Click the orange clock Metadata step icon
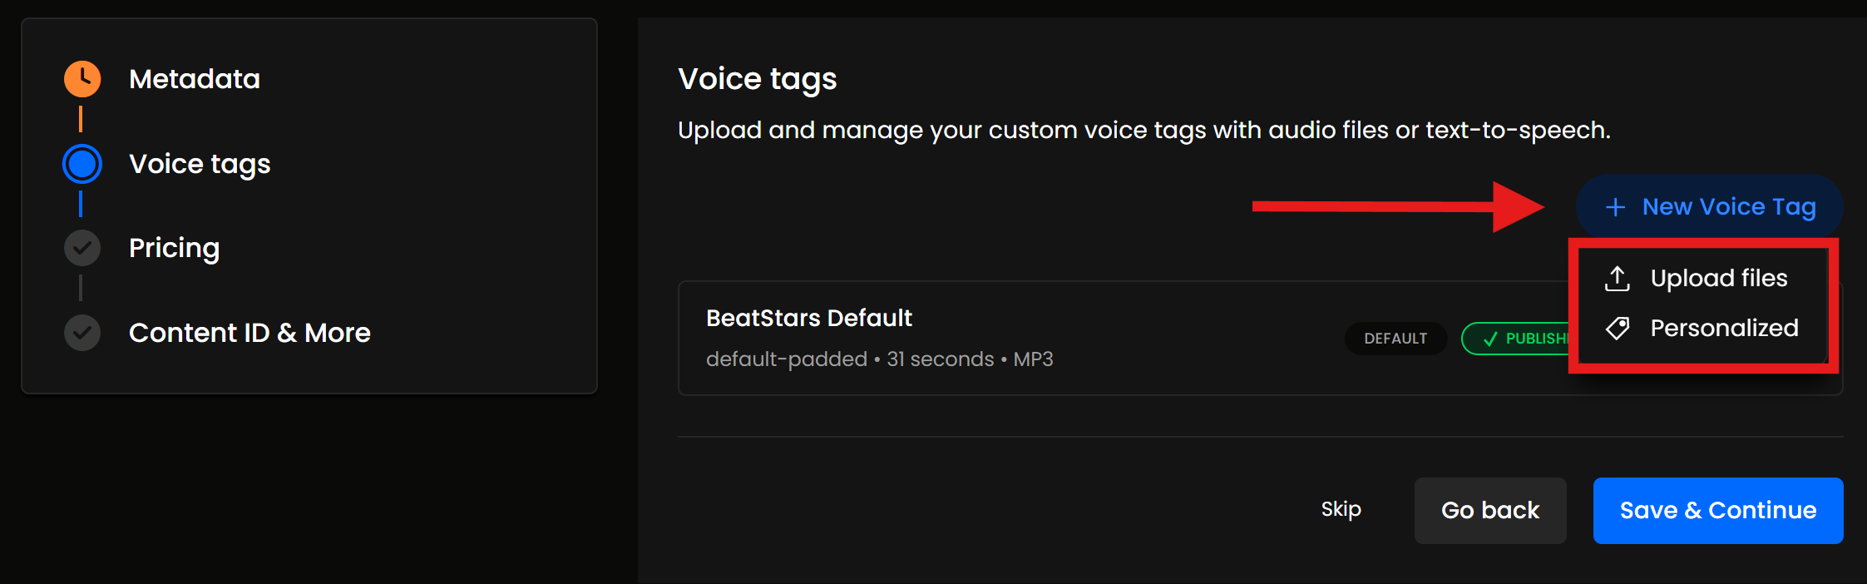Viewport: 1867px width, 584px height. click(x=82, y=79)
